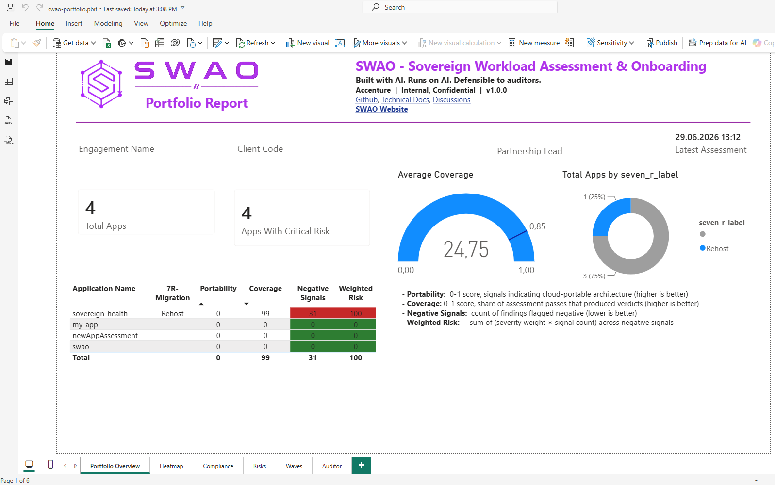Expand the Recent sources chevron

200,43
